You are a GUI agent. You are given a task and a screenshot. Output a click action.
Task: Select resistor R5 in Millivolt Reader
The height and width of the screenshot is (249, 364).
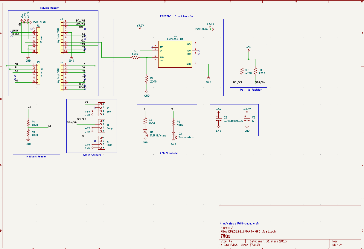[x=28, y=133]
